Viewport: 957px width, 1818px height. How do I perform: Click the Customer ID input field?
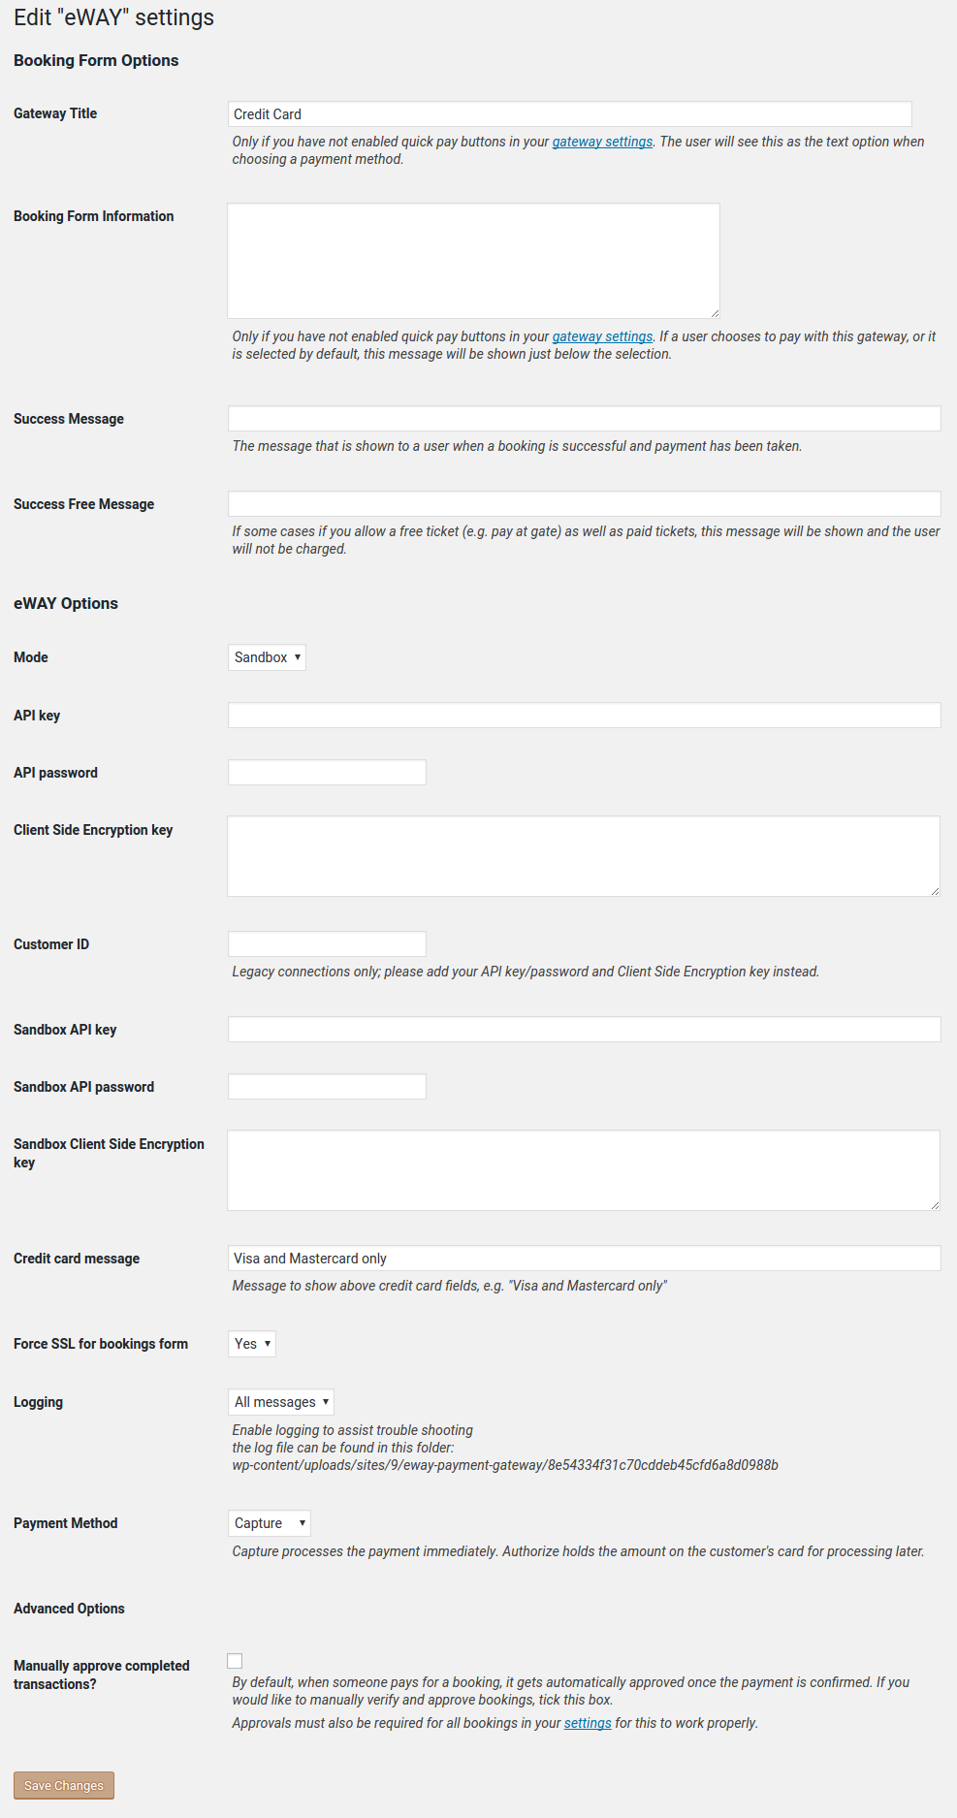coord(327,944)
